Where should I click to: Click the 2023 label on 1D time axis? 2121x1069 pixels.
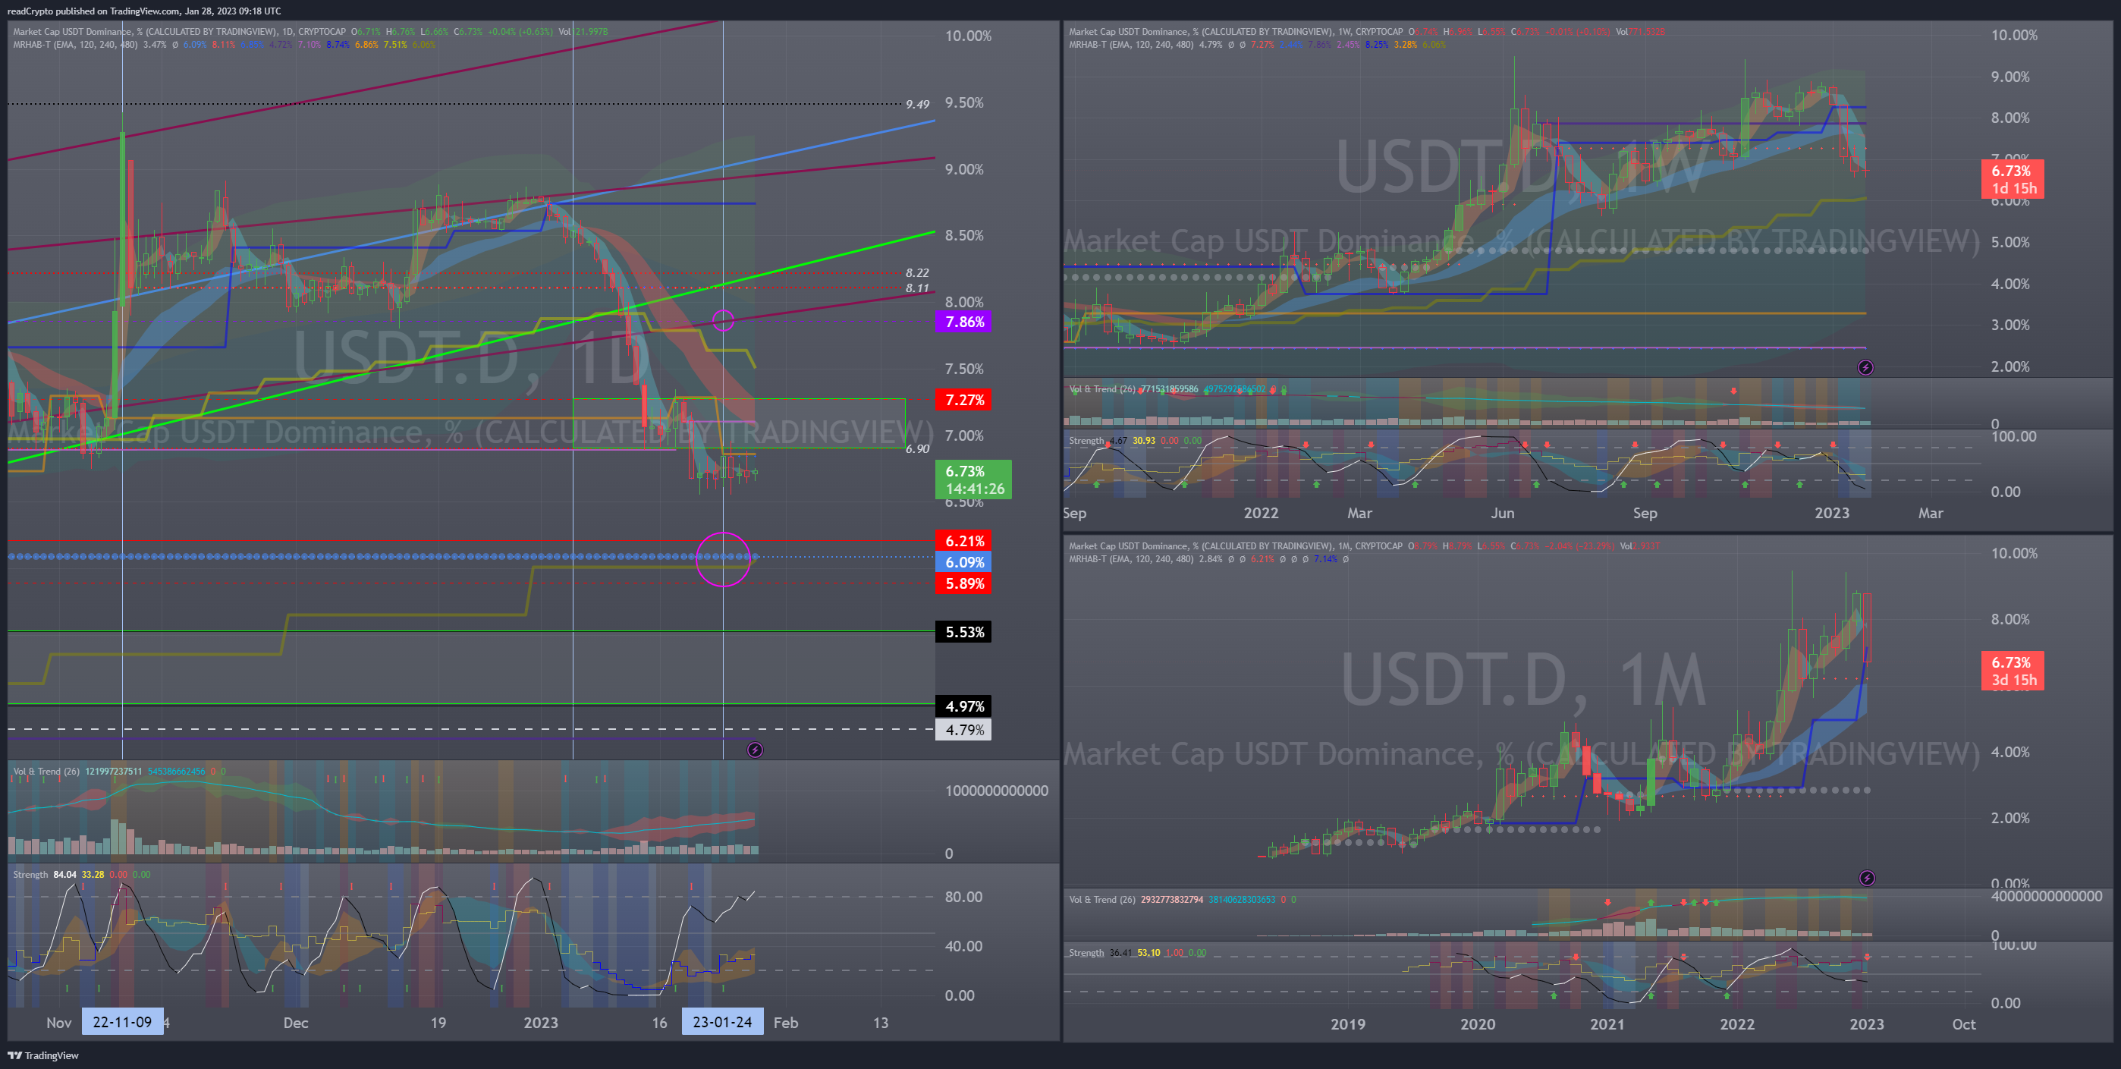tap(541, 1023)
